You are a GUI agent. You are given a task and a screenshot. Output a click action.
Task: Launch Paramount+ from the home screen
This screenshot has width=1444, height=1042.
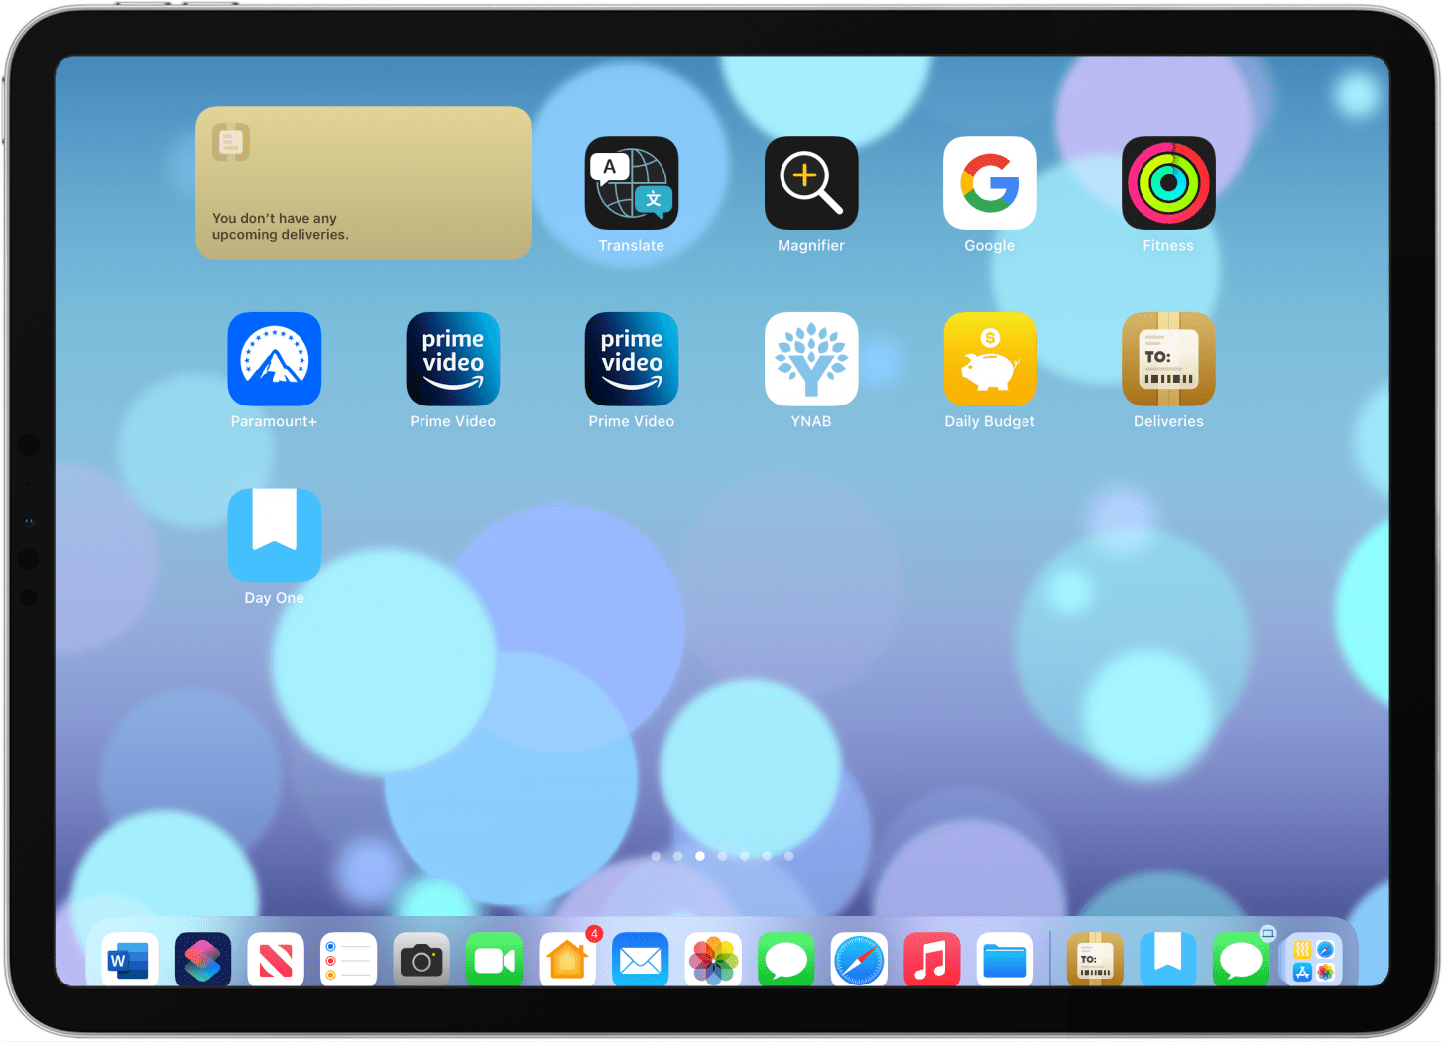point(275,359)
